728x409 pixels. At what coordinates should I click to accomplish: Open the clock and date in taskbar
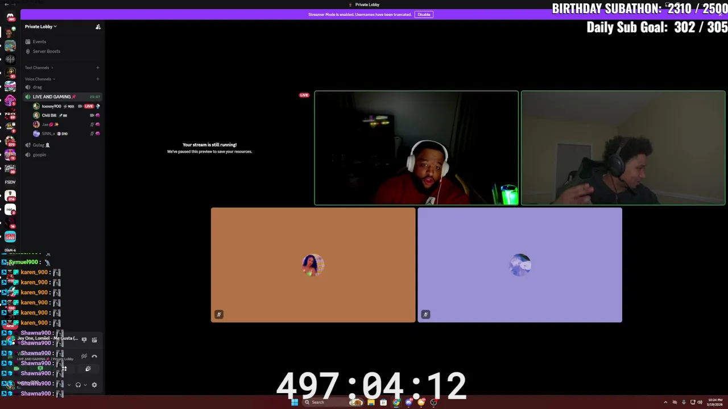(715, 402)
